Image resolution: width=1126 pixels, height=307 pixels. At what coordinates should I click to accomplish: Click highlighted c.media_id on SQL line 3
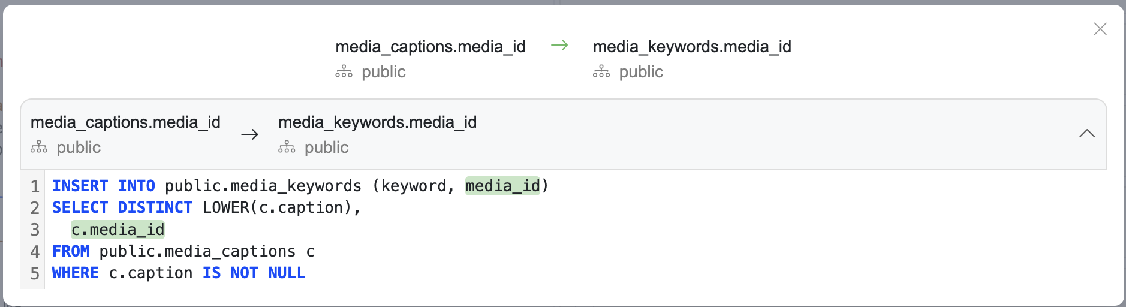[118, 230]
